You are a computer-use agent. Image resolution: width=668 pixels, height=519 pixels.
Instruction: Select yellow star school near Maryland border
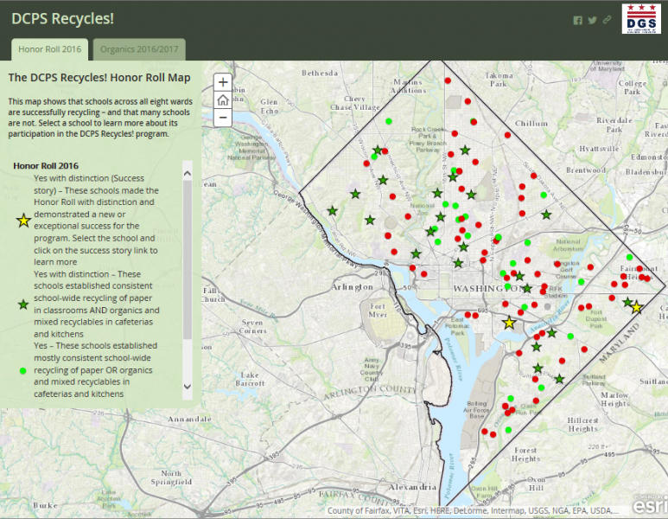[x=637, y=307]
